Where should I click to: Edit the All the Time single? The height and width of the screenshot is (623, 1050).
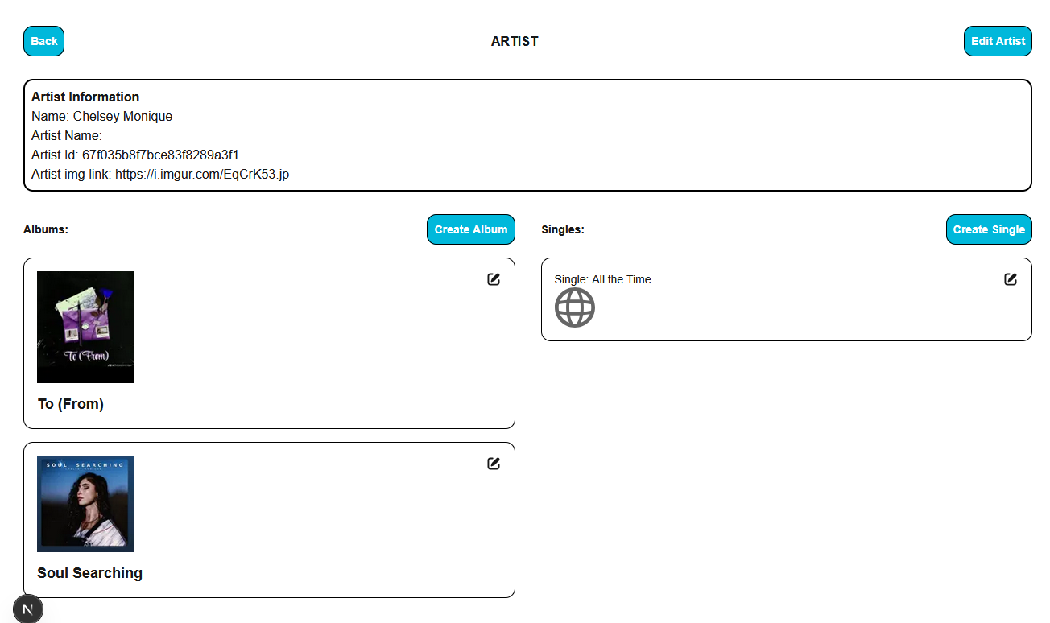coord(1011,279)
